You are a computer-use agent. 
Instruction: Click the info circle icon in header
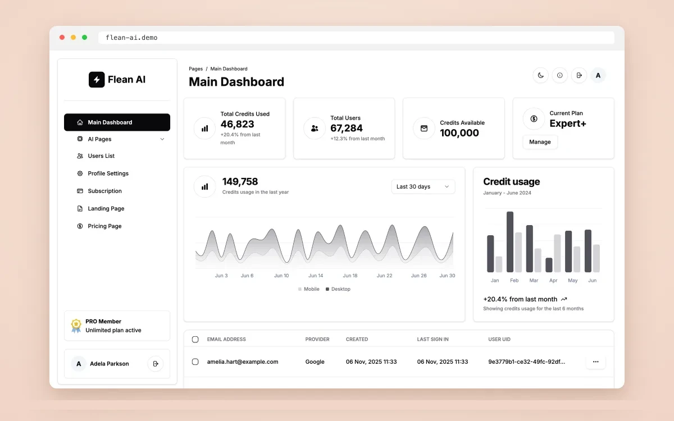pos(559,75)
